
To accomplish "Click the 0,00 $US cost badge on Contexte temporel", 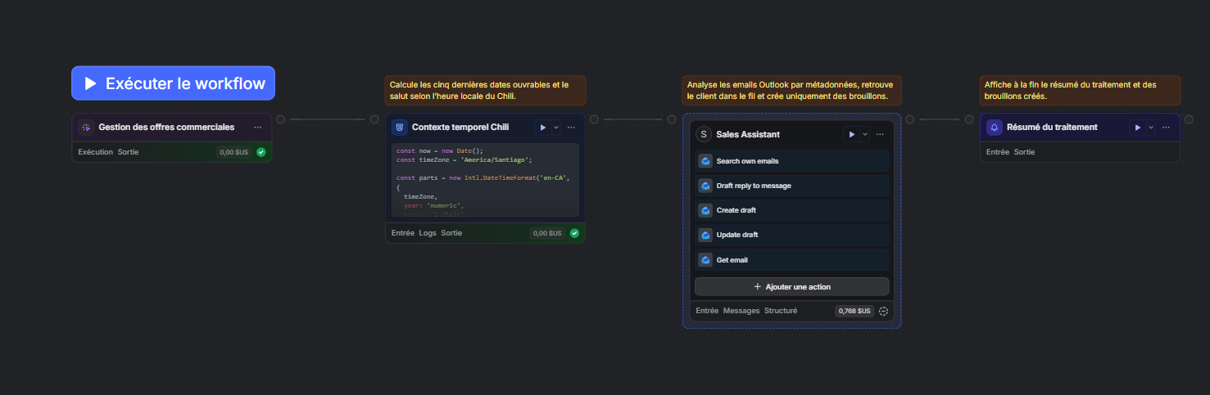I will click(x=547, y=233).
